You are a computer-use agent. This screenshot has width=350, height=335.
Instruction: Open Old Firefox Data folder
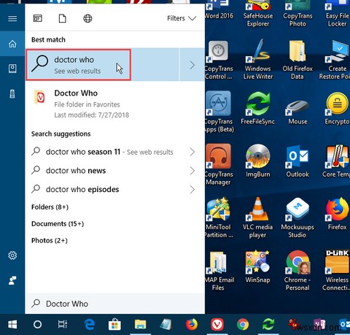tap(297, 60)
